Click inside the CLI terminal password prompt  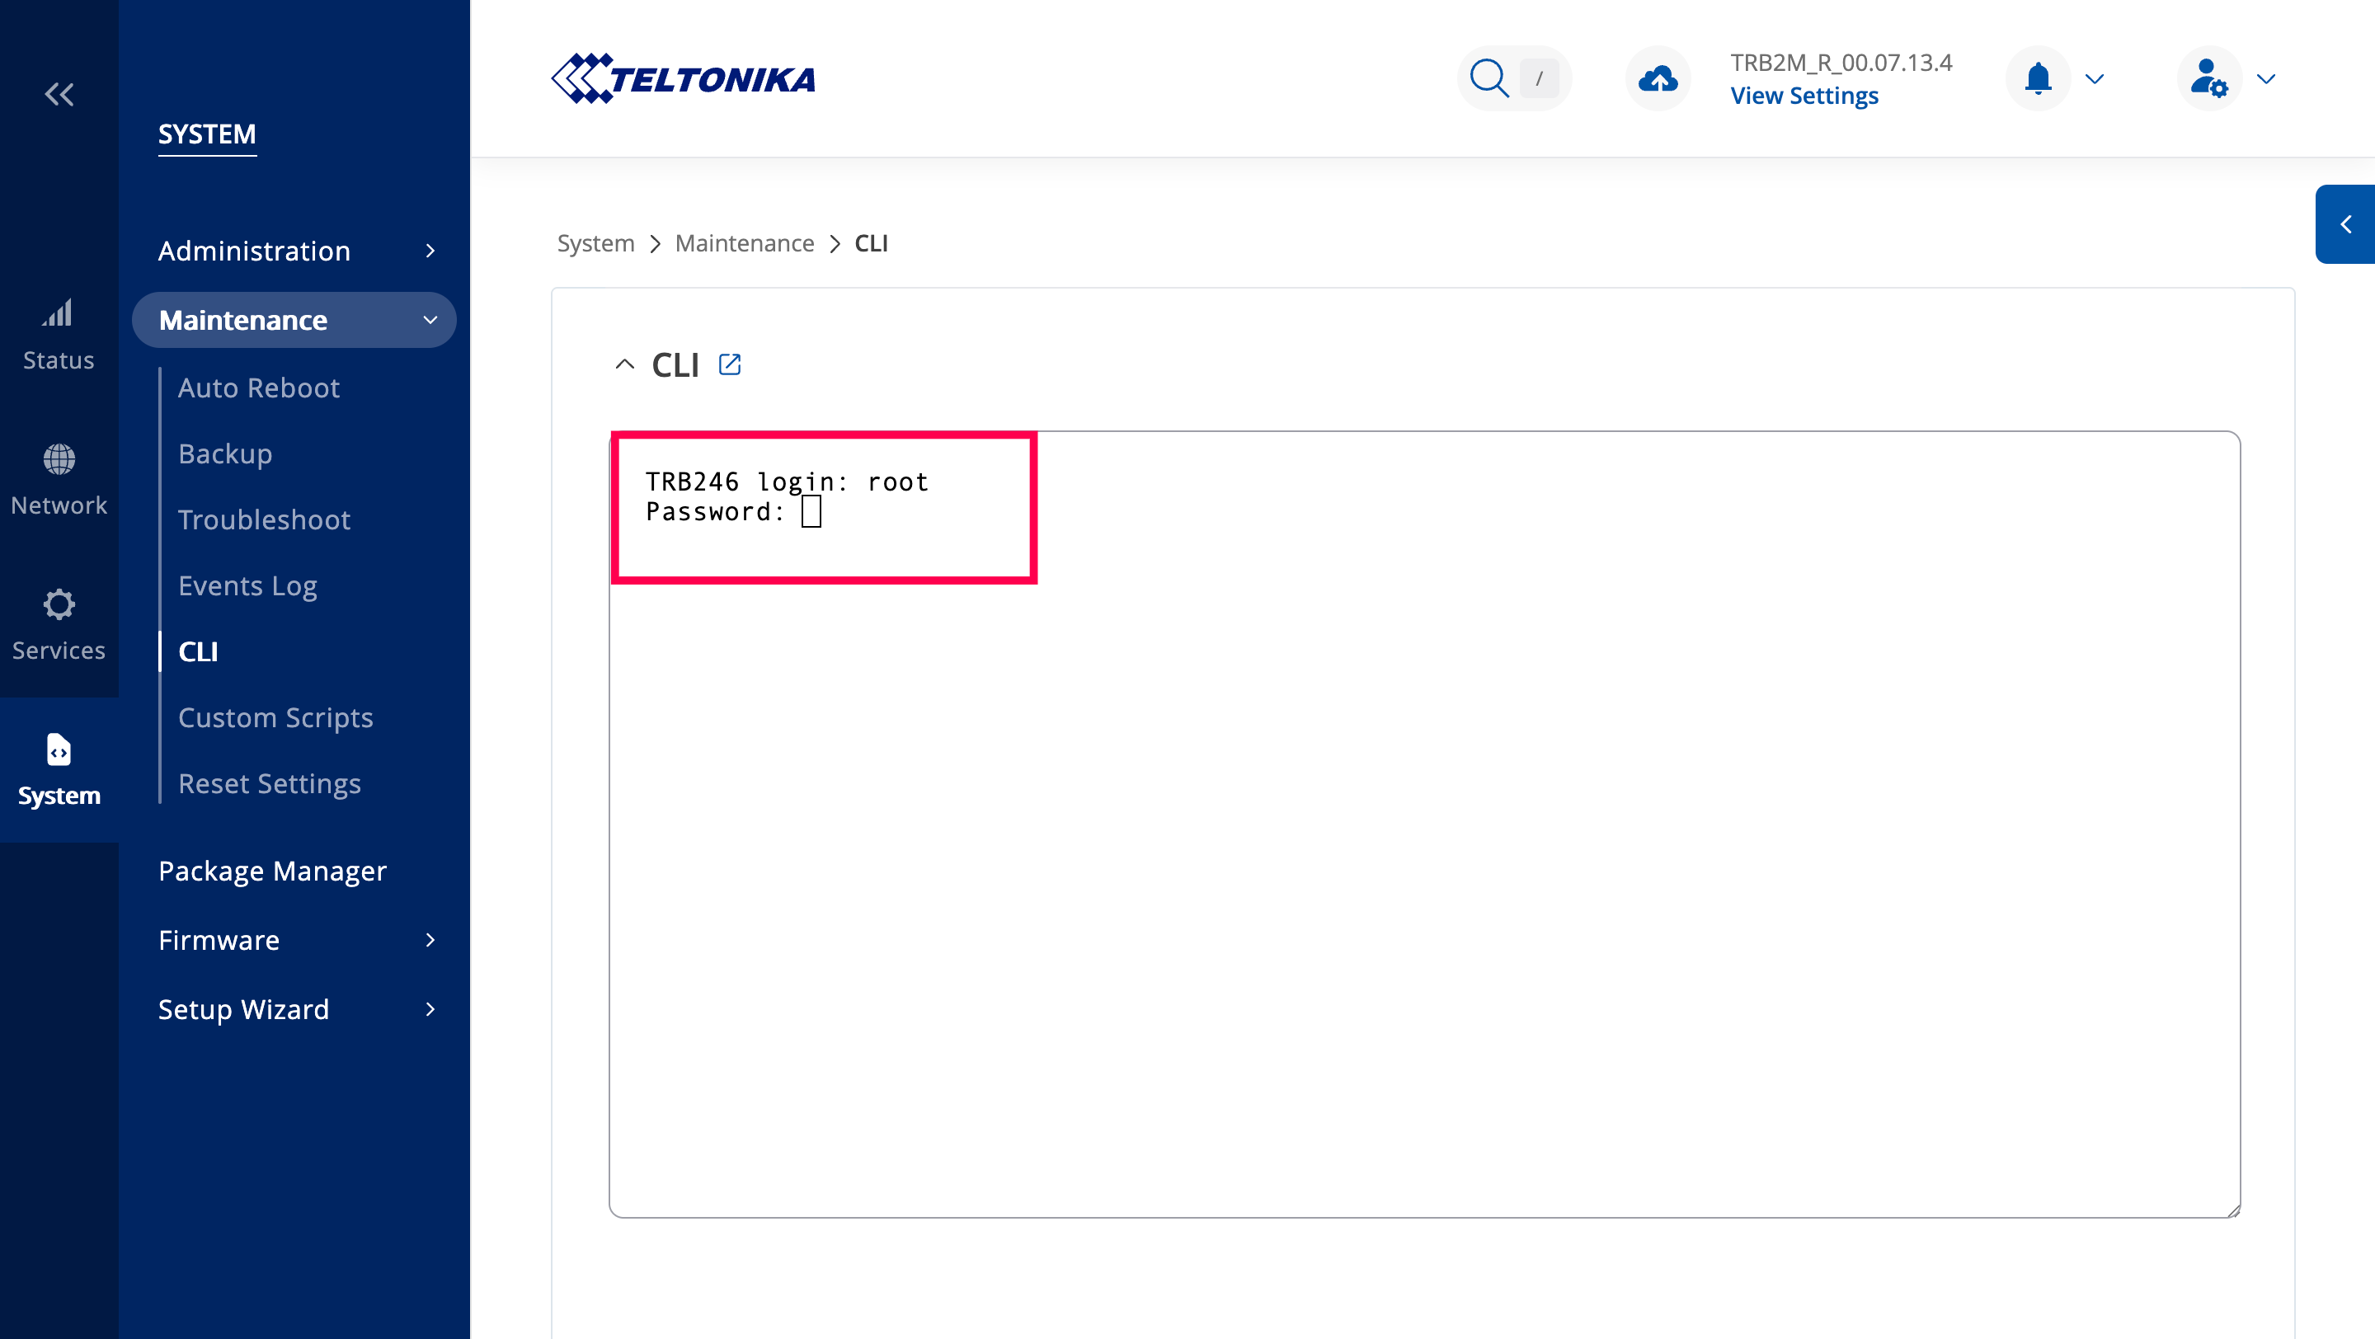[811, 512]
